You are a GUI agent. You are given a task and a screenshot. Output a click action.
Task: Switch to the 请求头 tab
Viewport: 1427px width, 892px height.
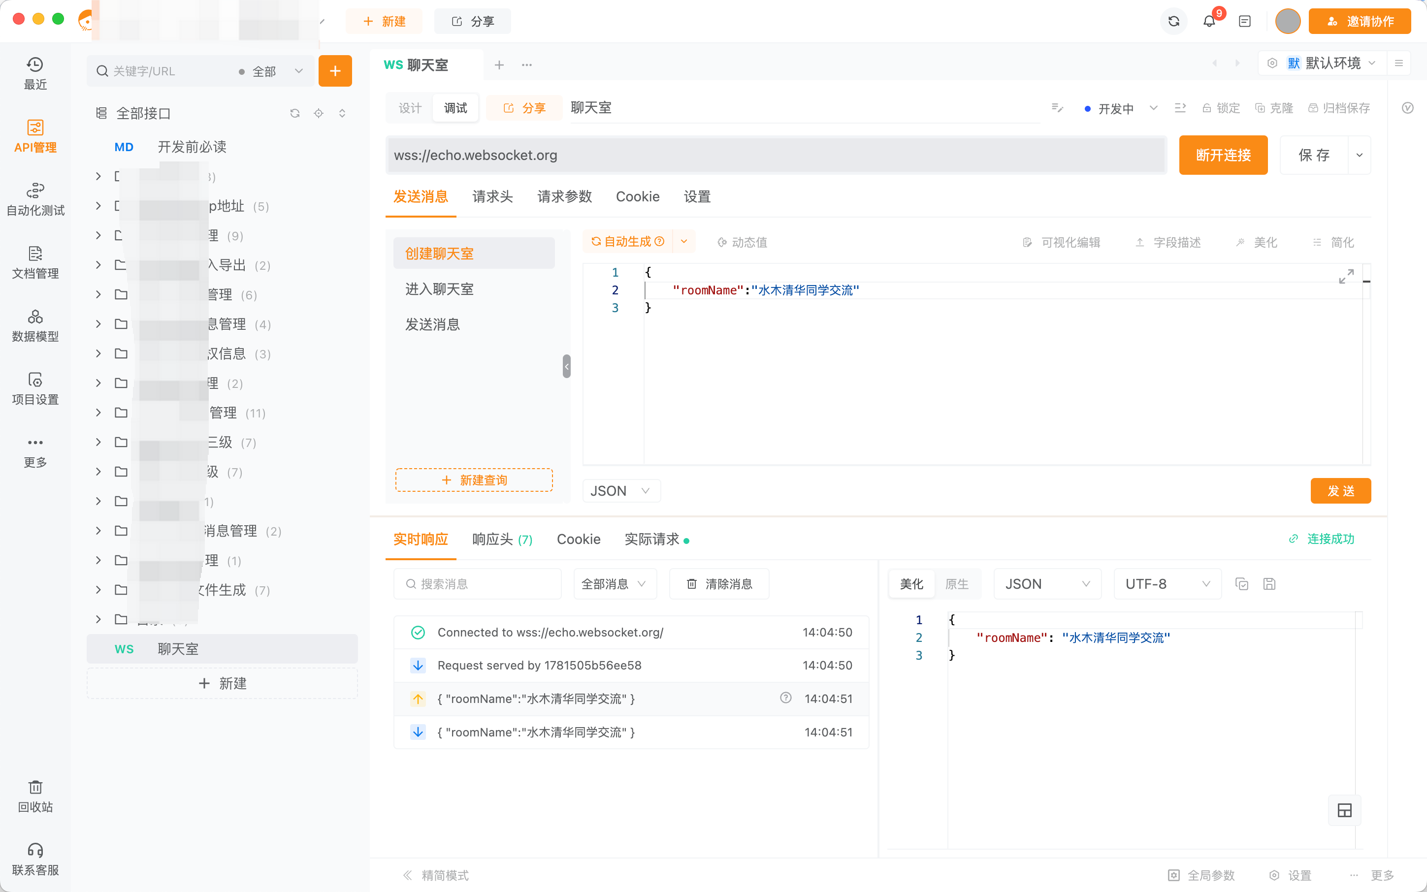(x=493, y=196)
